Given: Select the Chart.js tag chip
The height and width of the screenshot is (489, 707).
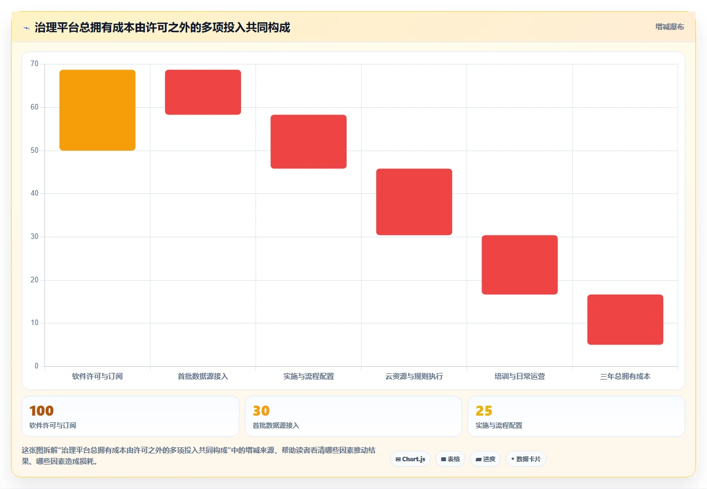Looking at the screenshot, I should point(410,459).
